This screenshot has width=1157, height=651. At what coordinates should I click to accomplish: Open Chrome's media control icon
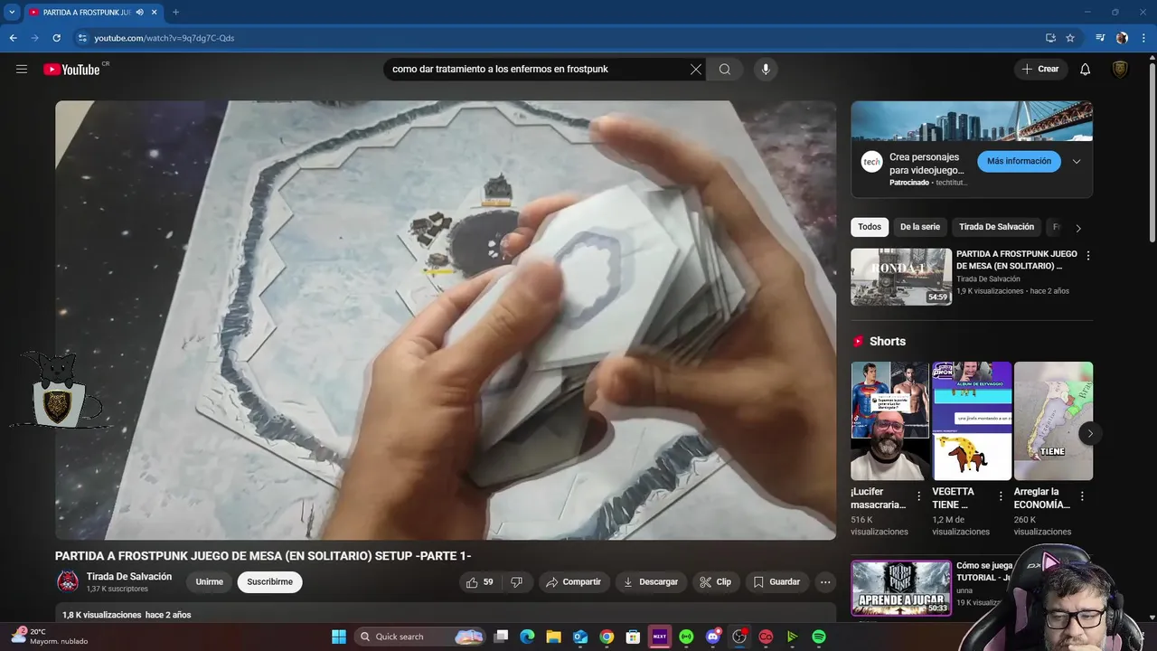pos(1100,38)
